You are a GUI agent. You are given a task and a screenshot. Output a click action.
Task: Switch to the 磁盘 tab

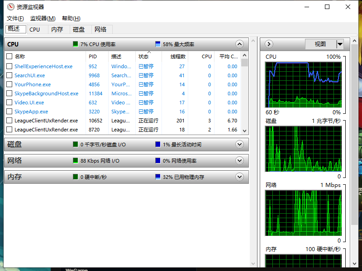pos(81,29)
